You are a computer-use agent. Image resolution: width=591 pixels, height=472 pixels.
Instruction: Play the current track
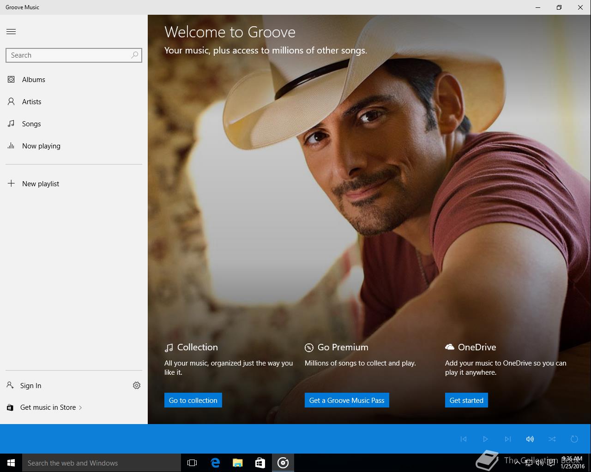485,439
